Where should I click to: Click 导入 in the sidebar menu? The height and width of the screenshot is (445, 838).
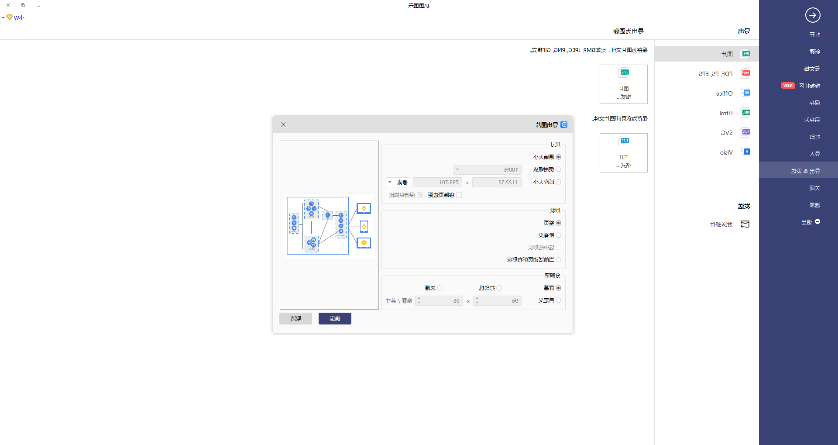(x=814, y=154)
